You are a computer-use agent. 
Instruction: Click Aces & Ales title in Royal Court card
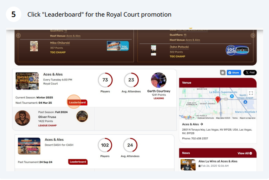[x=53, y=74]
